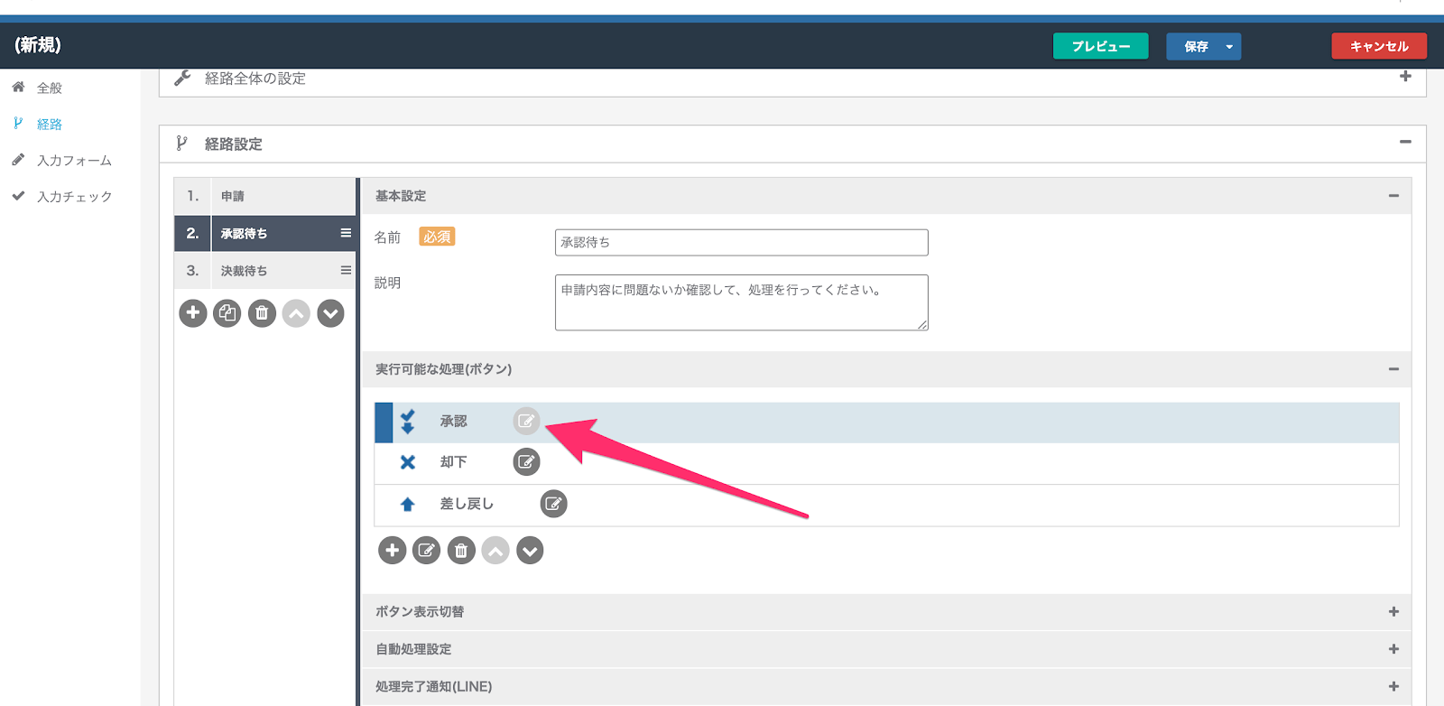Image resolution: width=1444 pixels, height=706 pixels.
Task: Collapse the 実行可能な処理(ボタン) section
Action: pyautogui.click(x=1393, y=369)
